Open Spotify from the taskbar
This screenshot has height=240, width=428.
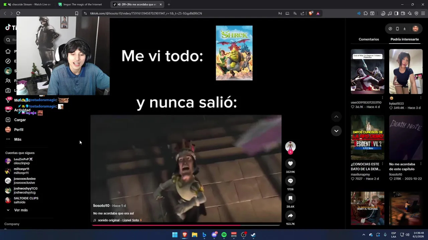pos(224,235)
